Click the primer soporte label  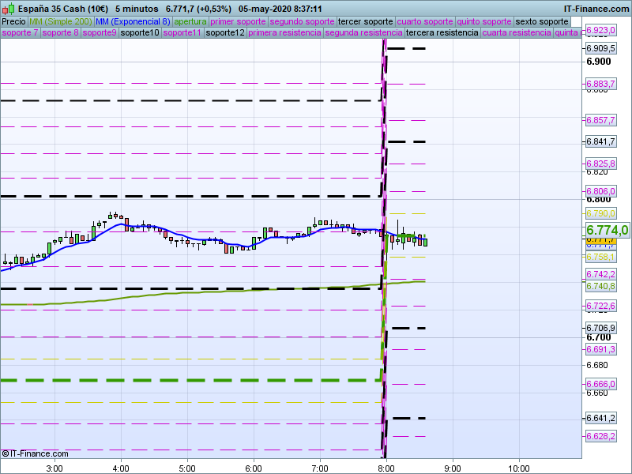click(x=238, y=22)
